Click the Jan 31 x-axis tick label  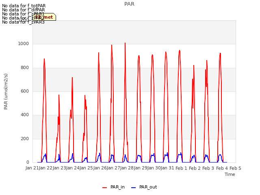[x=167, y=168]
